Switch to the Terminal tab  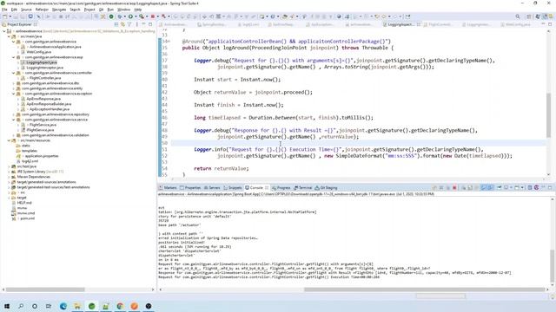[303, 188]
